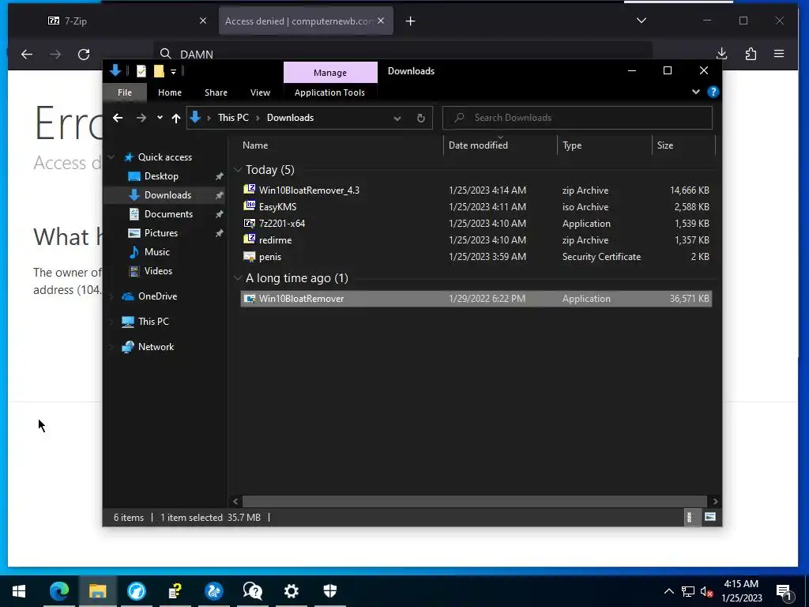Go back in Explorer navigation
This screenshot has height=607, width=809.
tap(118, 118)
